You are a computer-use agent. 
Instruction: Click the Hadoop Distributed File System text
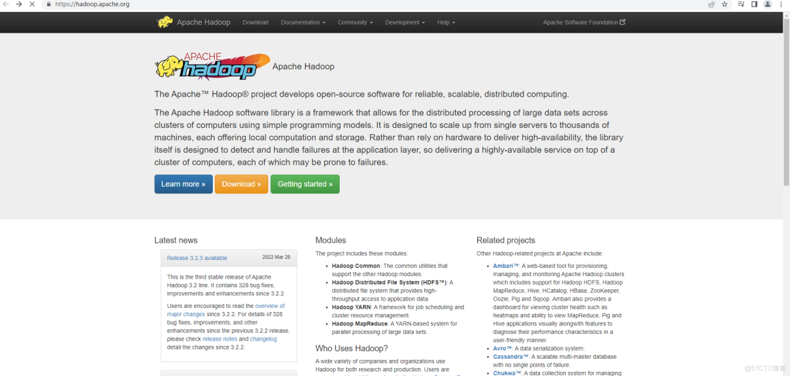point(389,283)
